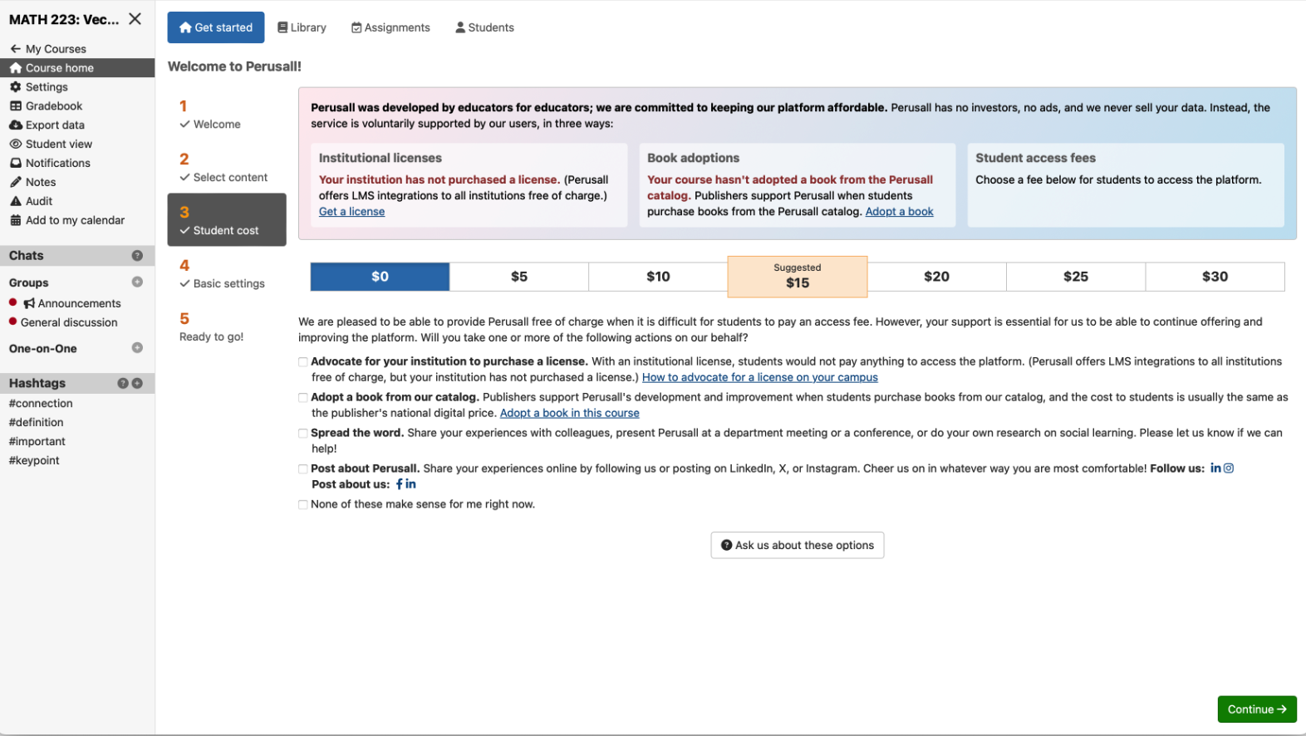Check None of these make sense for me

(303, 505)
